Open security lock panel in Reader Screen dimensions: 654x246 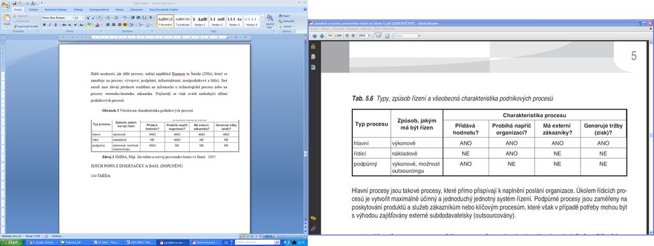click(313, 47)
